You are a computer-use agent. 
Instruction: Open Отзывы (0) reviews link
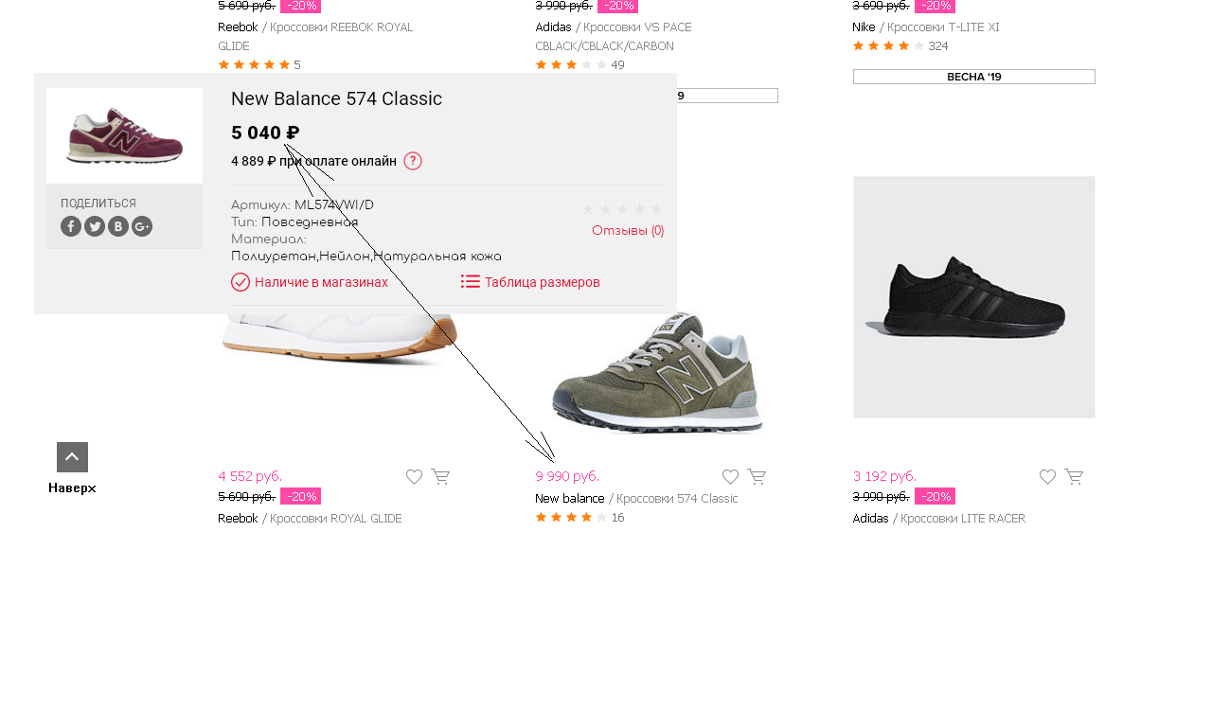pos(628,230)
